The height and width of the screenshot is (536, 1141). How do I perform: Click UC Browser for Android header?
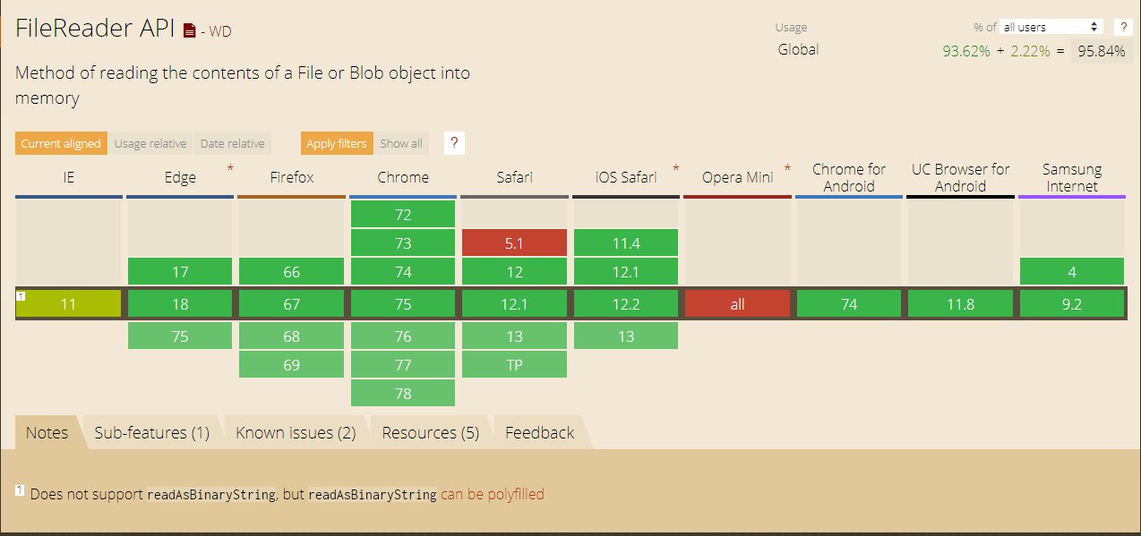[x=960, y=177]
